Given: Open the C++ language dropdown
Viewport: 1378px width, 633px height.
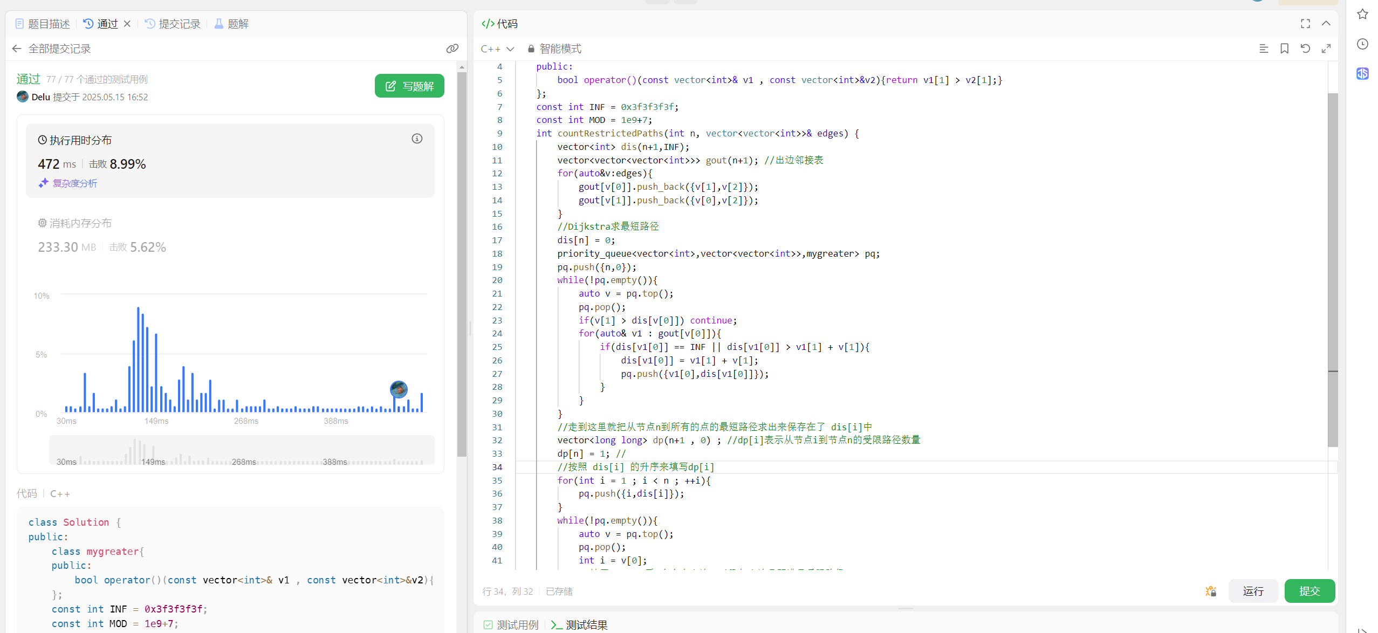Looking at the screenshot, I should pyautogui.click(x=497, y=49).
